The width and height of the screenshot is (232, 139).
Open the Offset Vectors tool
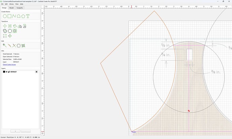(5, 31)
